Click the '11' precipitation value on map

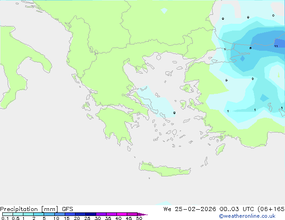276,46
